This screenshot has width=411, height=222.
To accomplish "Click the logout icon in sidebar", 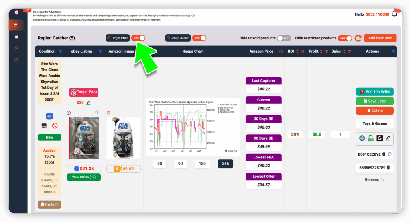I will click(16, 60).
